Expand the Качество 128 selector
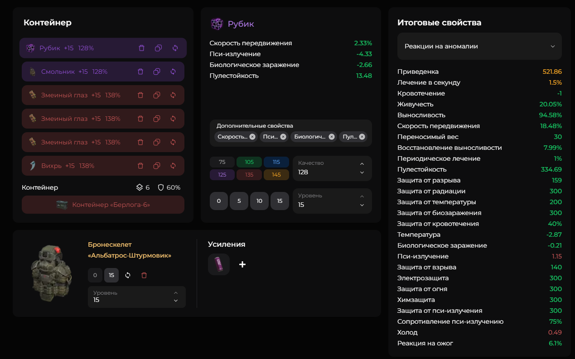This screenshot has width=575, height=359. click(332, 168)
